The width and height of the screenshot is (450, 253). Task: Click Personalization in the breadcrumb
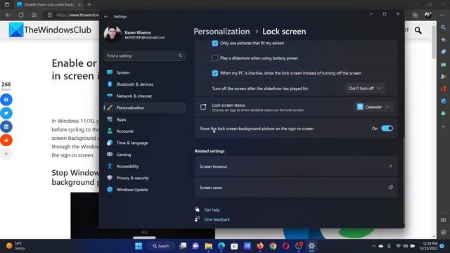[x=221, y=32]
